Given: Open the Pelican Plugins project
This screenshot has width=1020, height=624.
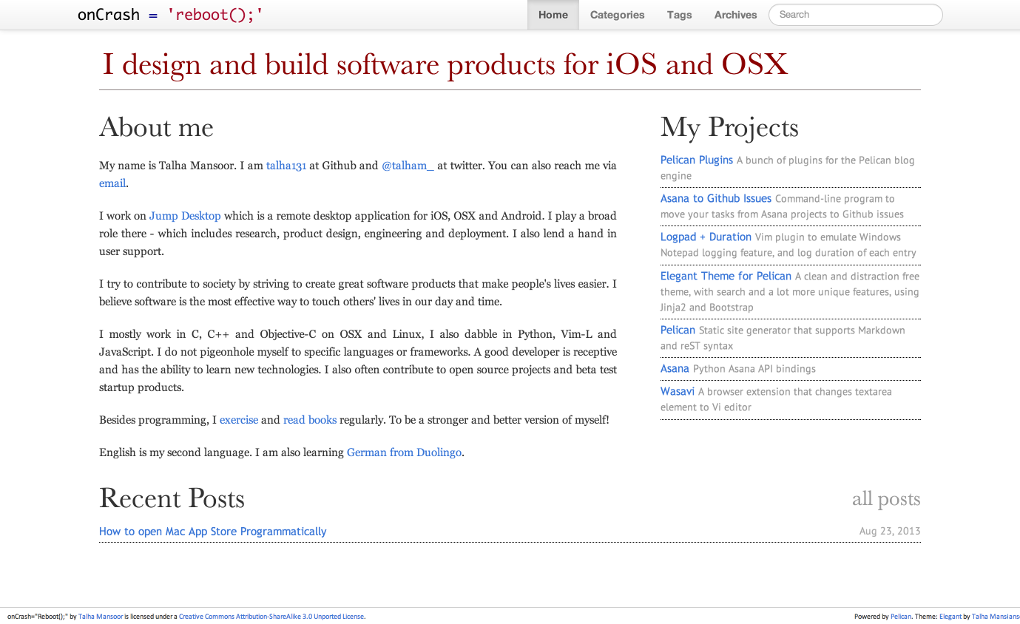Looking at the screenshot, I should tap(697, 160).
